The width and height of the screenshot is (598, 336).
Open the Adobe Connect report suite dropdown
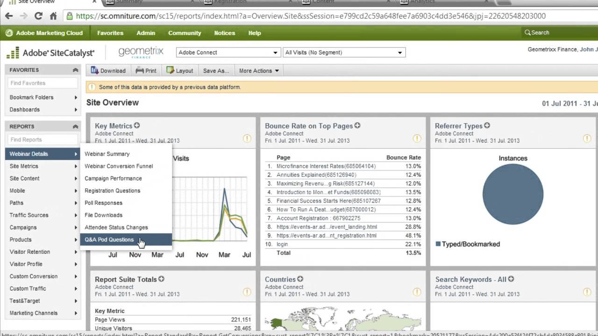coord(228,53)
